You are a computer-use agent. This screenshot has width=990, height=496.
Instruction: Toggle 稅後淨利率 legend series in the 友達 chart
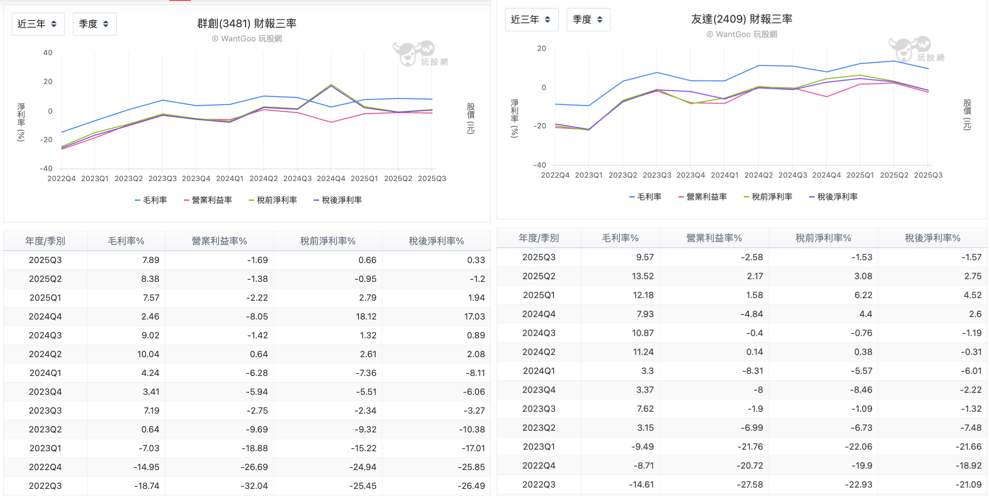(x=833, y=197)
